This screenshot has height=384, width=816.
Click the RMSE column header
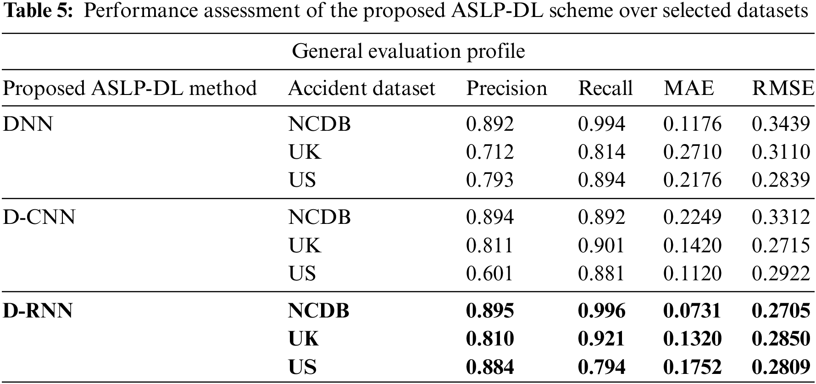[783, 88]
